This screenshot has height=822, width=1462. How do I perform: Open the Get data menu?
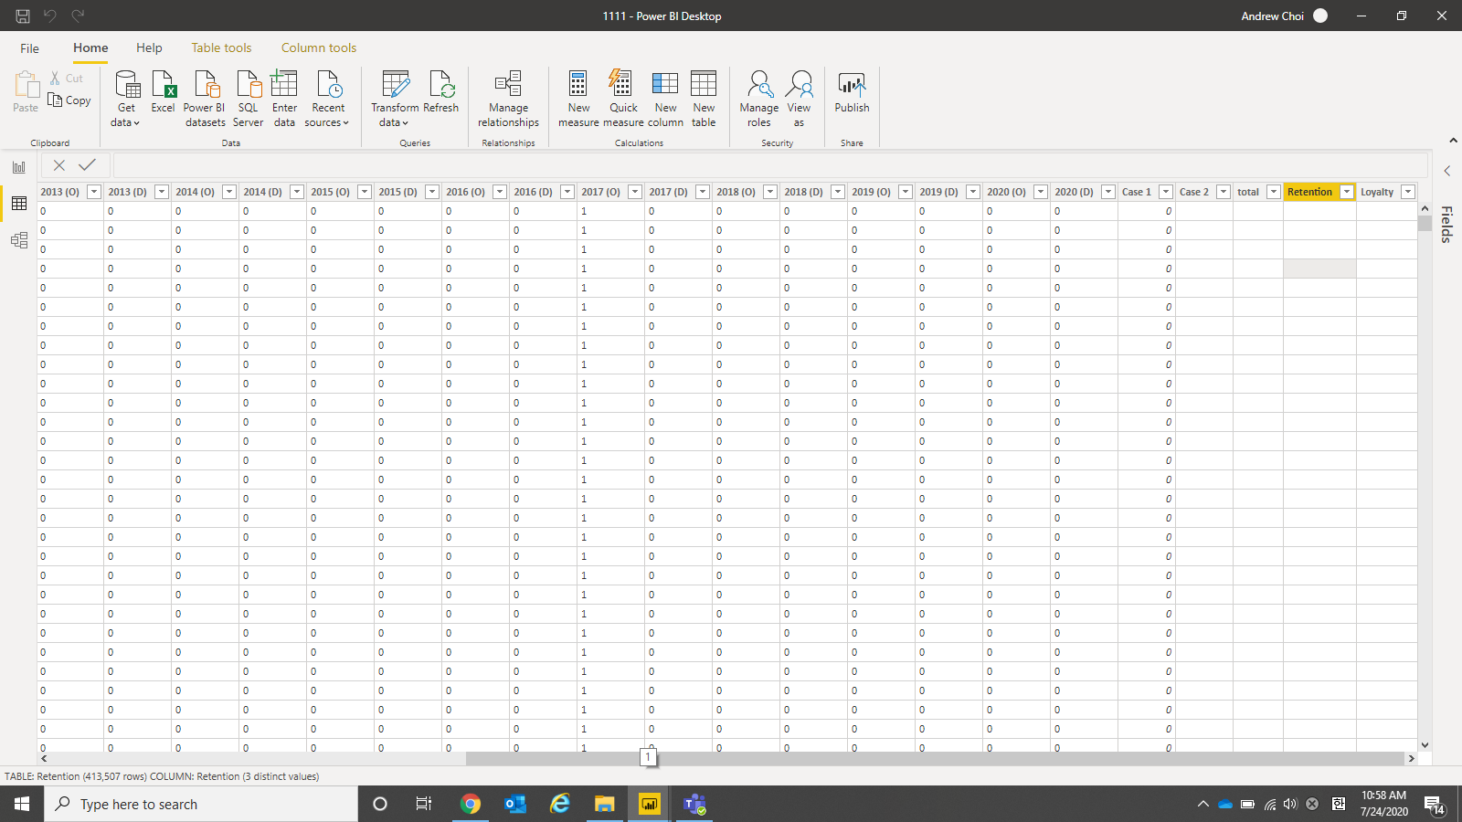pos(126,99)
